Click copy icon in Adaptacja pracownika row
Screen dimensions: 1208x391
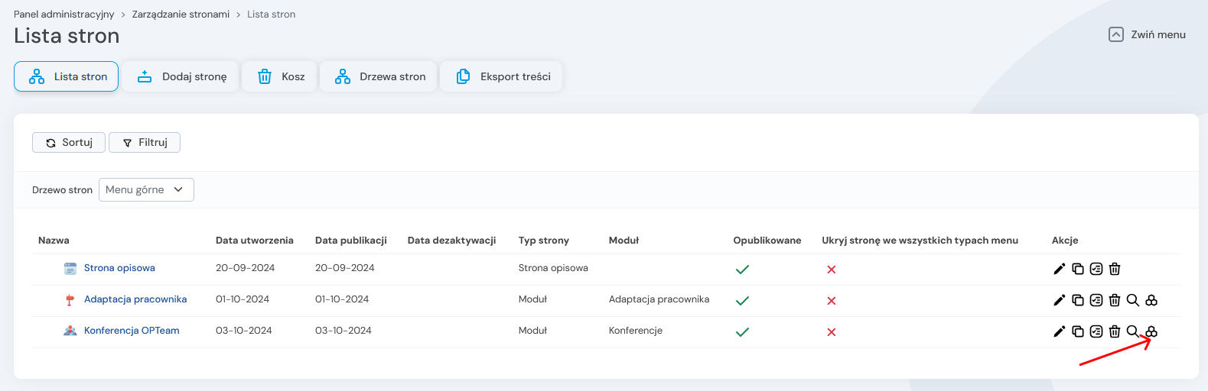(1077, 300)
